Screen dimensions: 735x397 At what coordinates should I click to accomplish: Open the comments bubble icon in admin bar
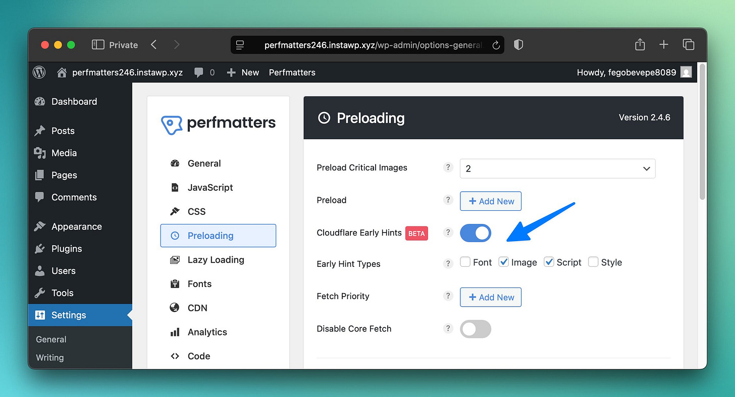click(199, 73)
